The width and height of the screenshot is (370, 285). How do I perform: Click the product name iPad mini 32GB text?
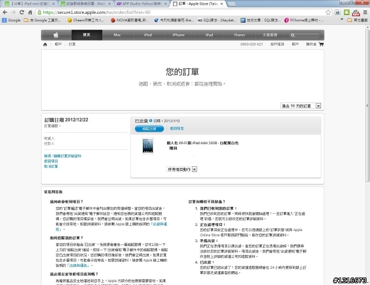(202, 143)
